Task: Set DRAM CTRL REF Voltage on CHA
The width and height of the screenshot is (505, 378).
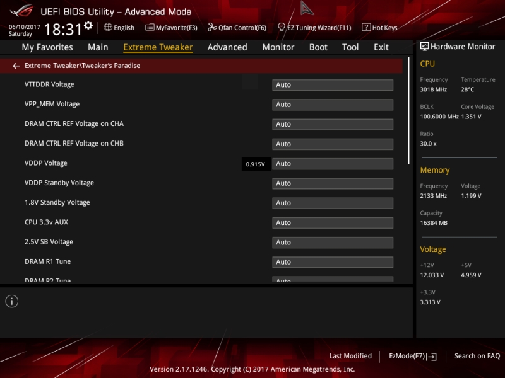Action: point(333,124)
